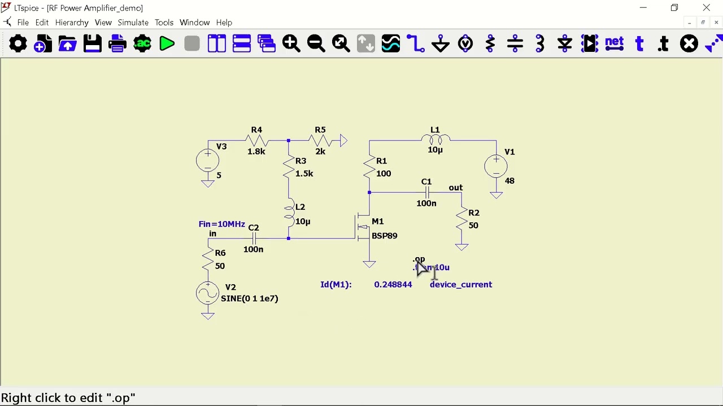Restore the inner document window

703,23
